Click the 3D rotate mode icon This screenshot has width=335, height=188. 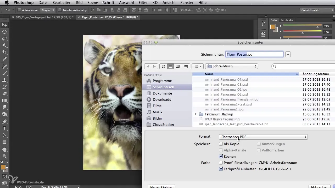(199, 10)
